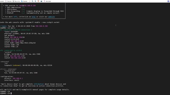Screen dimensions: 170x95
Task: Click the nmcli-examples(5) manual pages line
Action: pyautogui.click(x=35, y=90)
